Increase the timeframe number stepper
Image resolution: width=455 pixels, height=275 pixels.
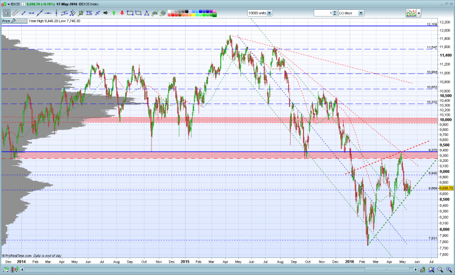335,11
